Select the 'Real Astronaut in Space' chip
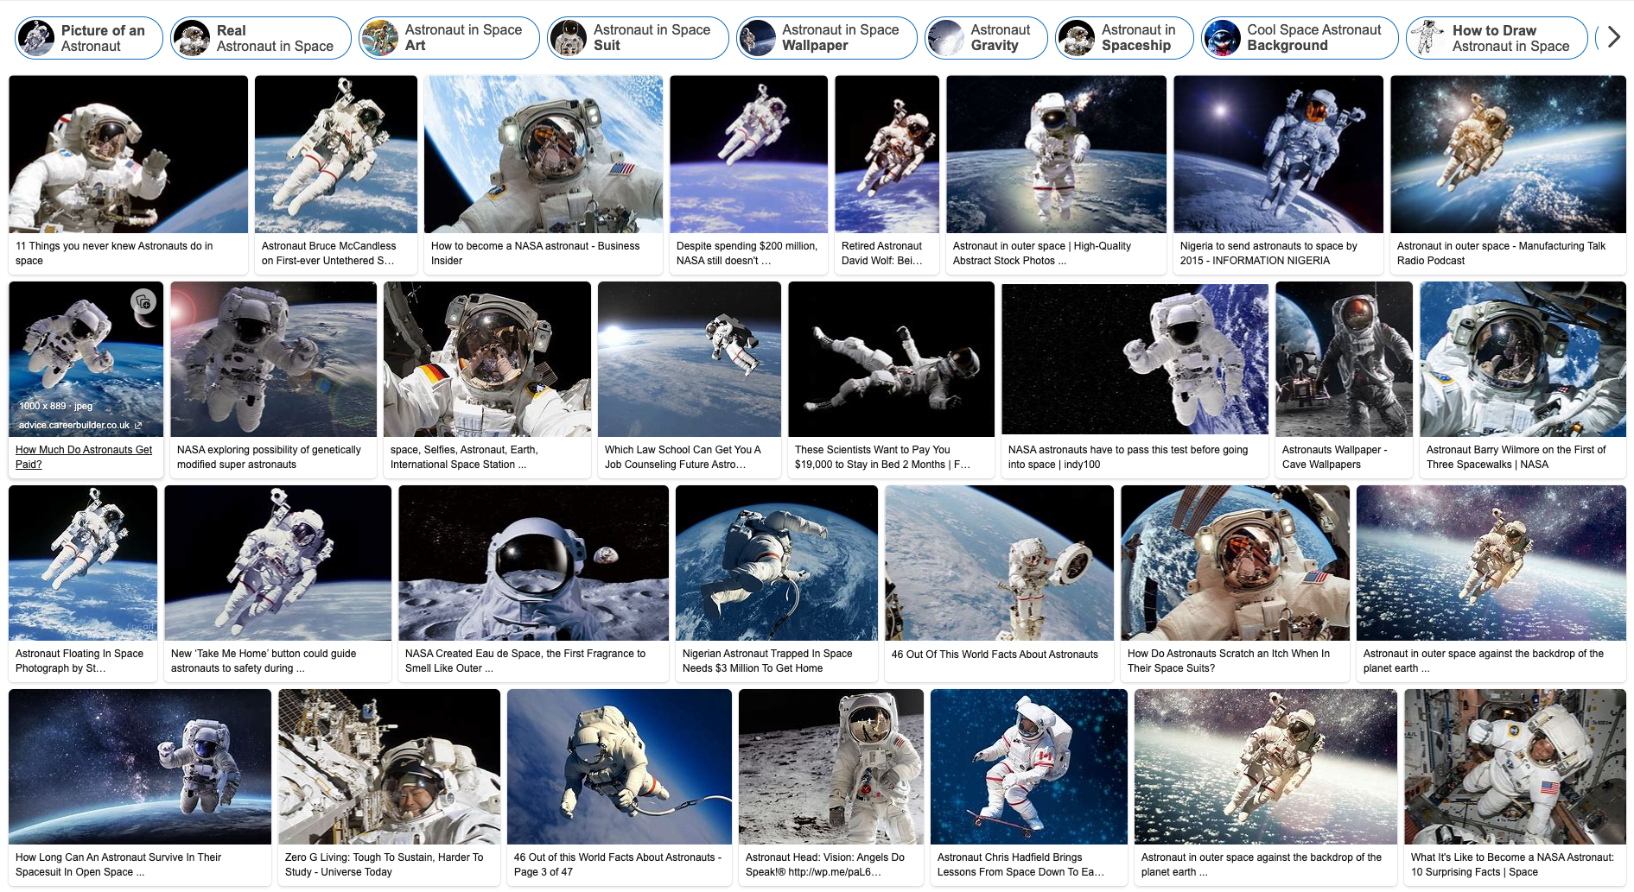The image size is (1634, 892). coord(260,38)
